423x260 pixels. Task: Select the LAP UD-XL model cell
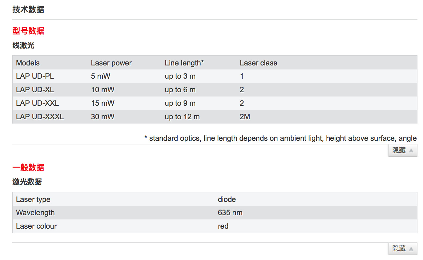click(35, 90)
